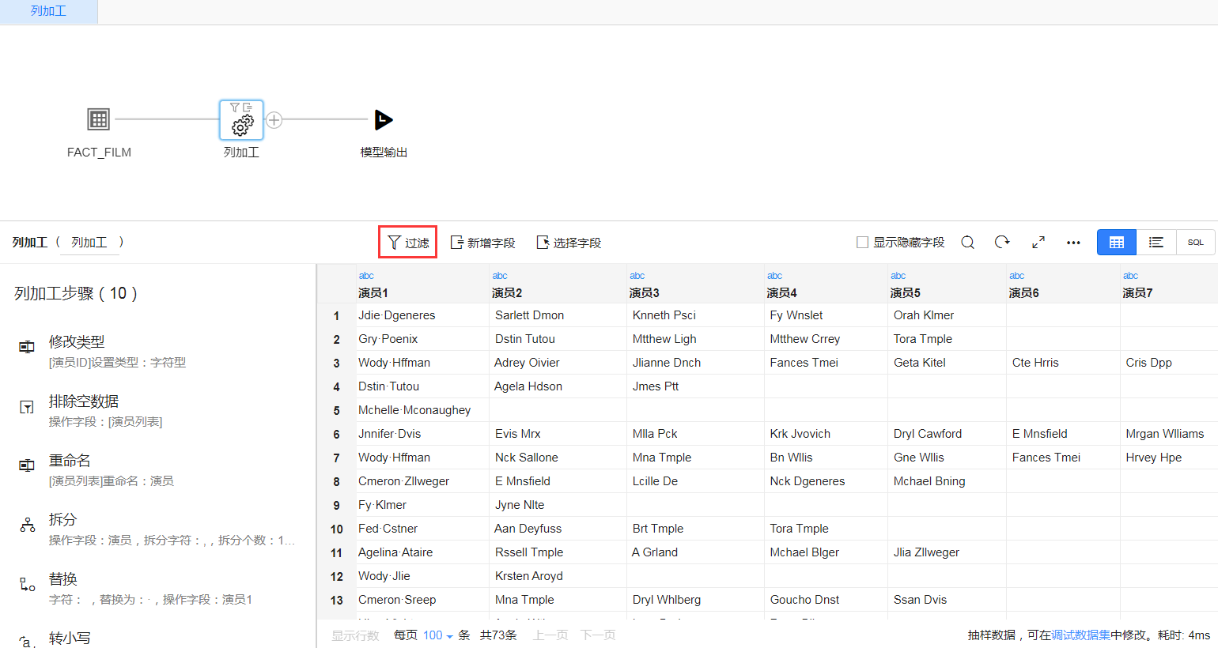
Task: Expand the preview to fullscreen
Action: tap(1038, 243)
